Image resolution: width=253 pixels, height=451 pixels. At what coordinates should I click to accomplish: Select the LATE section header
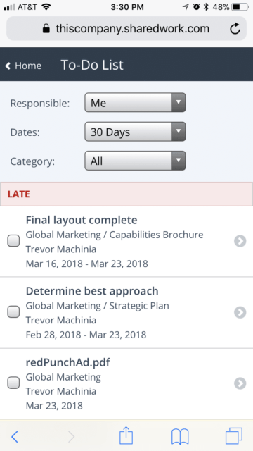point(126,194)
